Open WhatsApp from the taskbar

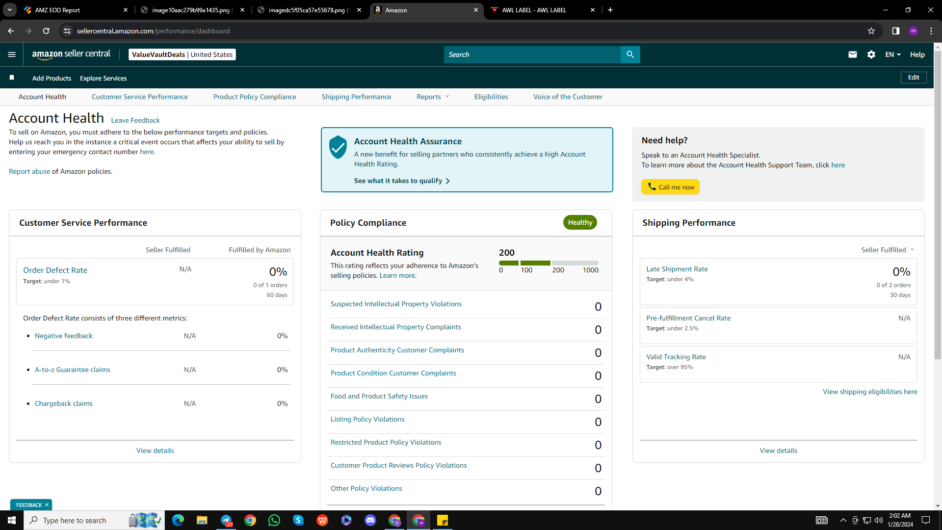(x=274, y=520)
